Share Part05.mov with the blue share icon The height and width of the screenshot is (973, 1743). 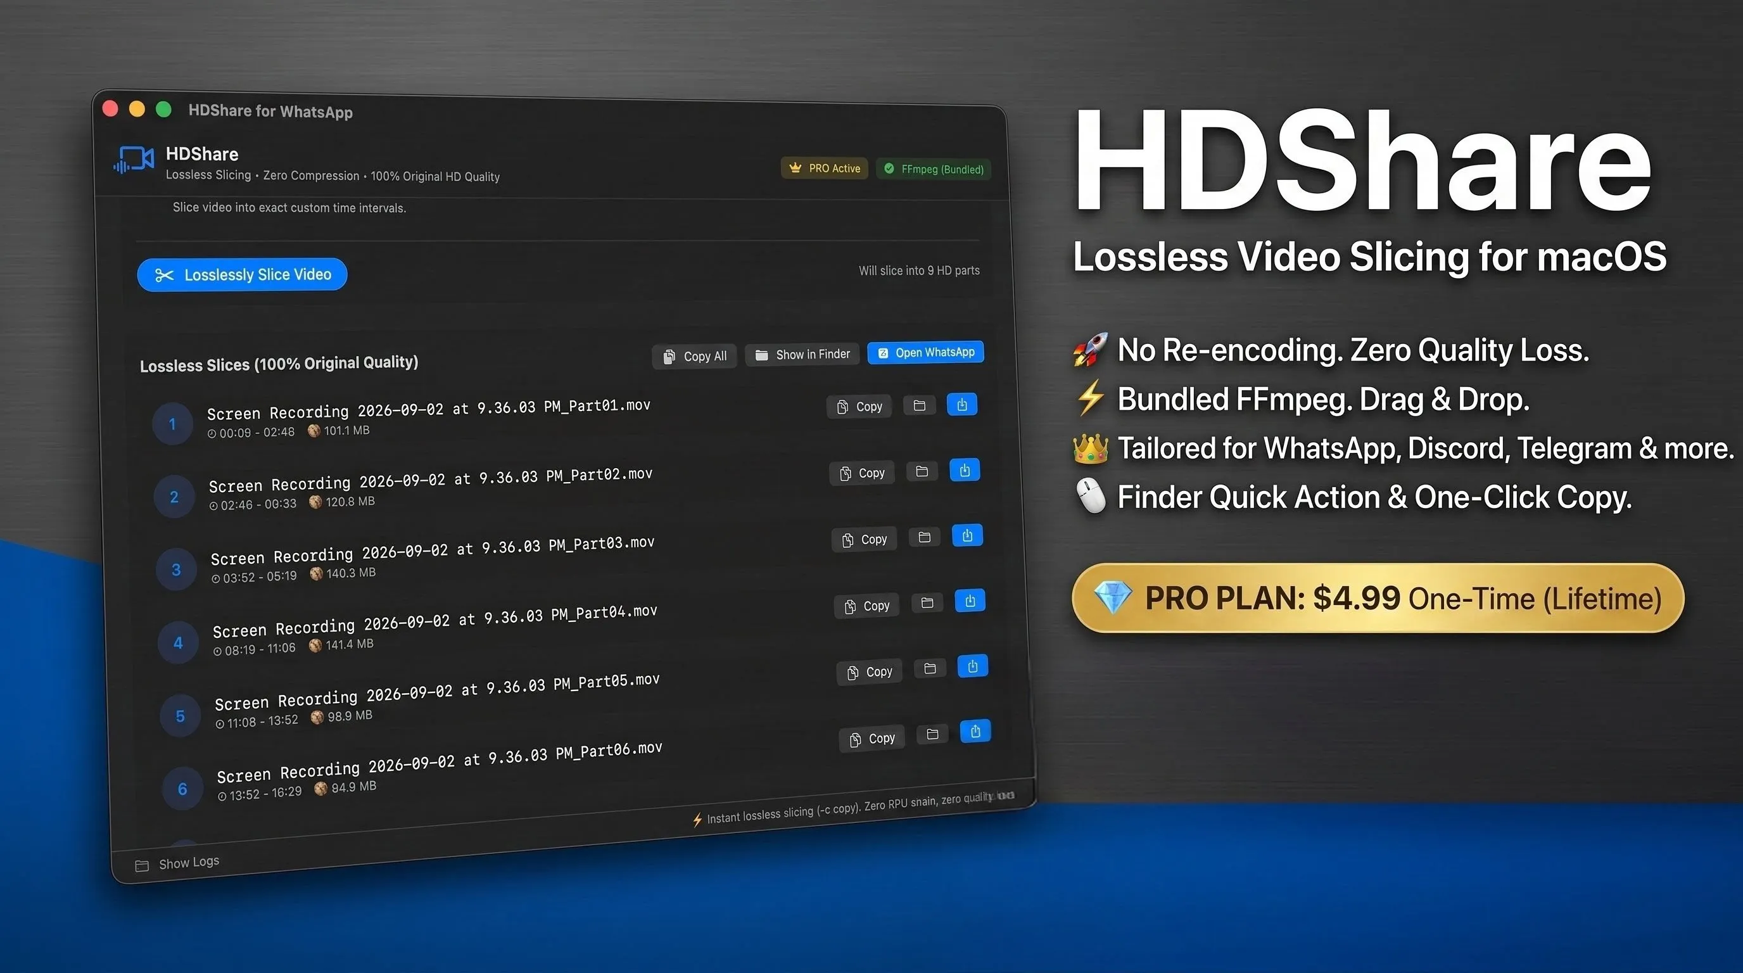pos(973,666)
